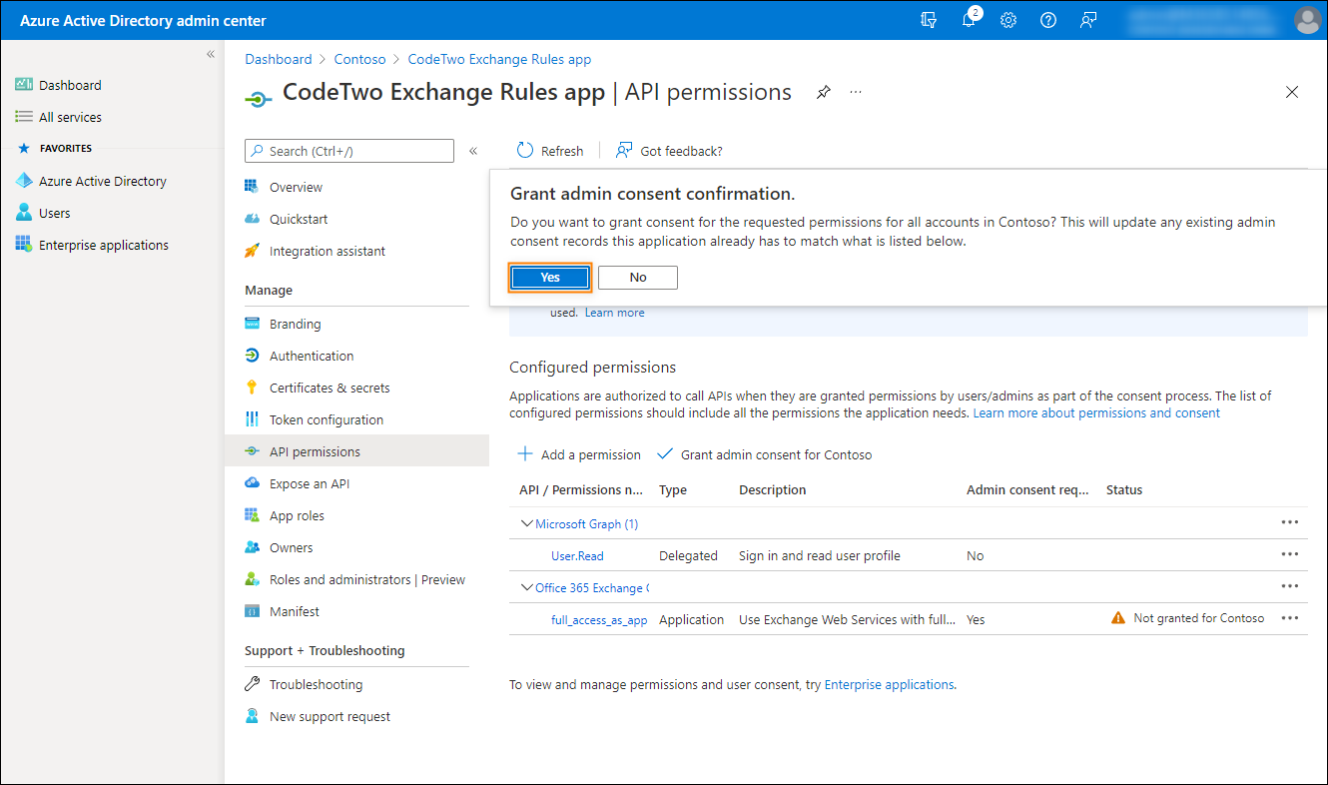The width and height of the screenshot is (1328, 785).
Task: Click Status column header
Action: coord(1124,489)
